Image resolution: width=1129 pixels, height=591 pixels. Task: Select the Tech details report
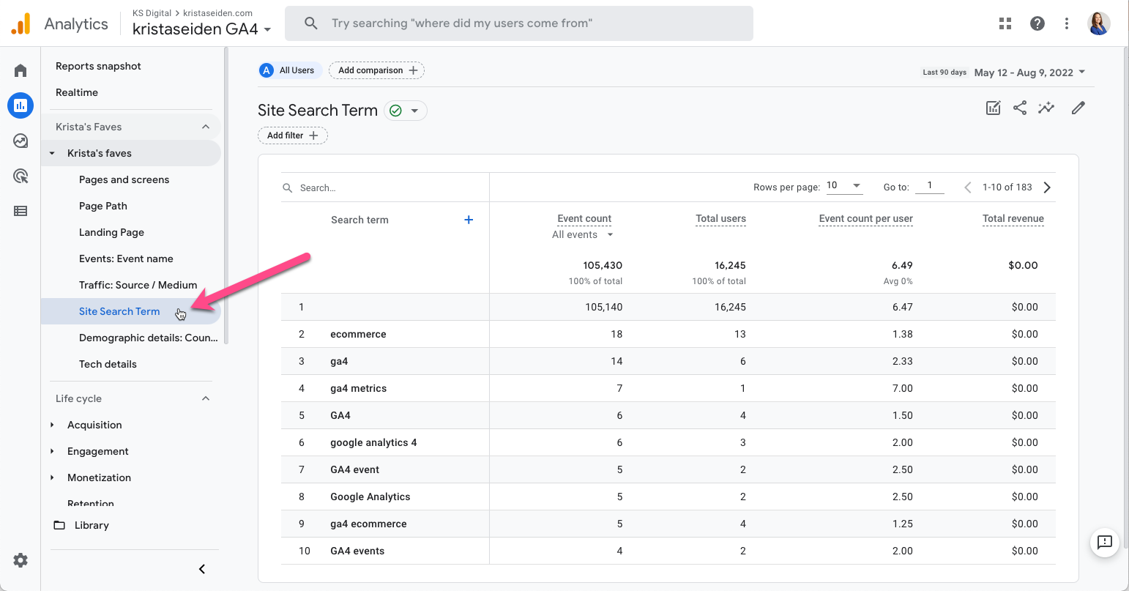[x=108, y=364]
